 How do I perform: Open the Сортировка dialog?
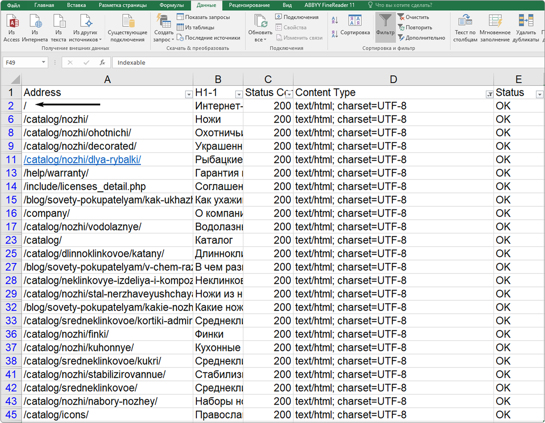[355, 25]
